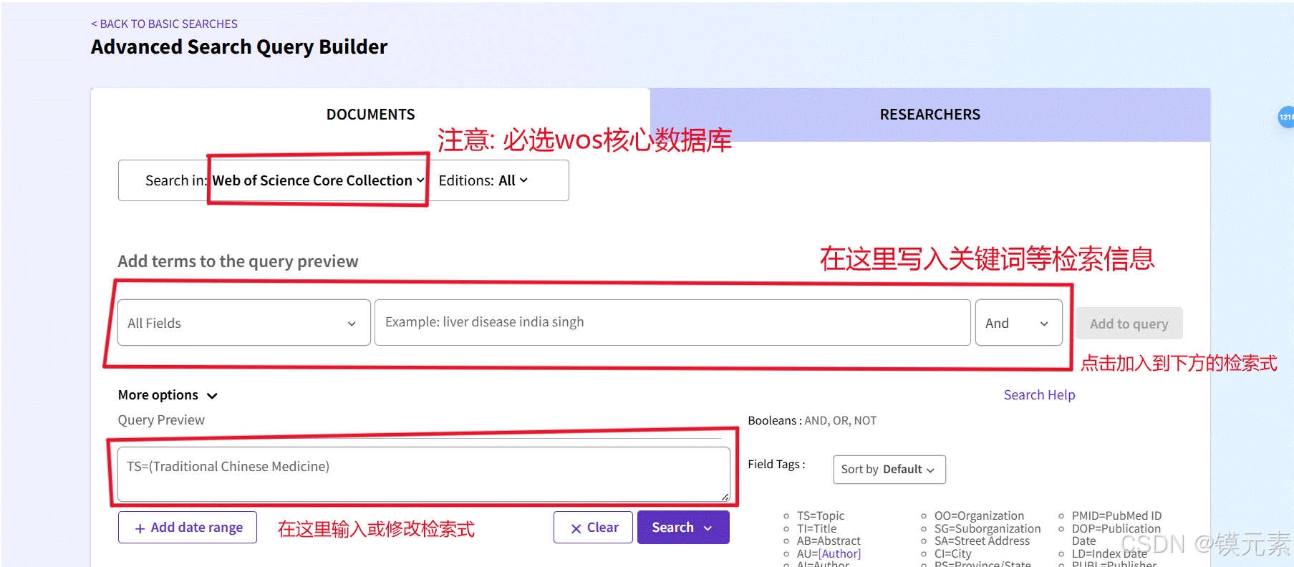
Task: Click Add date range button
Action: click(188, 528)
